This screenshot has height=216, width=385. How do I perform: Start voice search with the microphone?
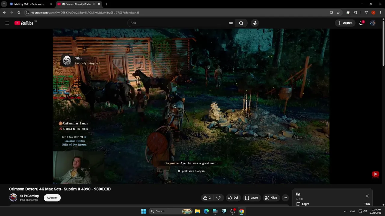click(x=255, y=23)
